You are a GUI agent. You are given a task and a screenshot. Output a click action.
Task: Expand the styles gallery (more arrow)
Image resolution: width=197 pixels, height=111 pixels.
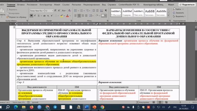click(168, 16)
